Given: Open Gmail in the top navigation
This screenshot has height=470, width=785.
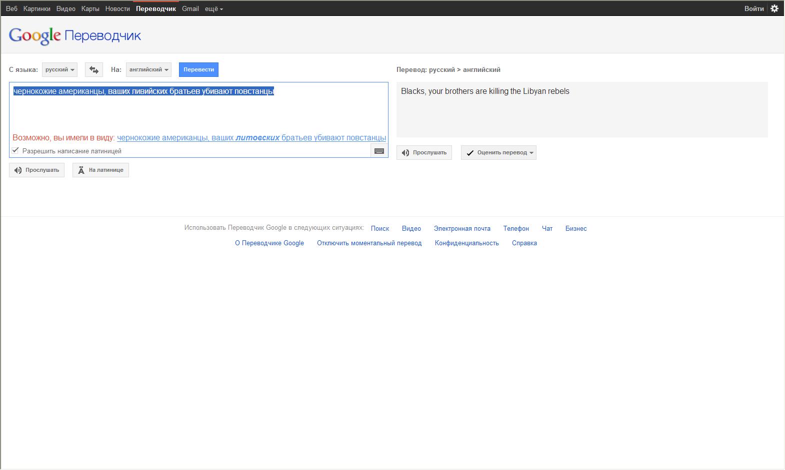Looking at the screenshot, I should point(190,8).
